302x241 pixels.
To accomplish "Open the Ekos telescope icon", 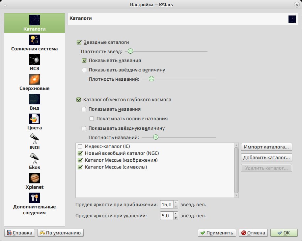I will pyautogui.click(x=35, y=158).
